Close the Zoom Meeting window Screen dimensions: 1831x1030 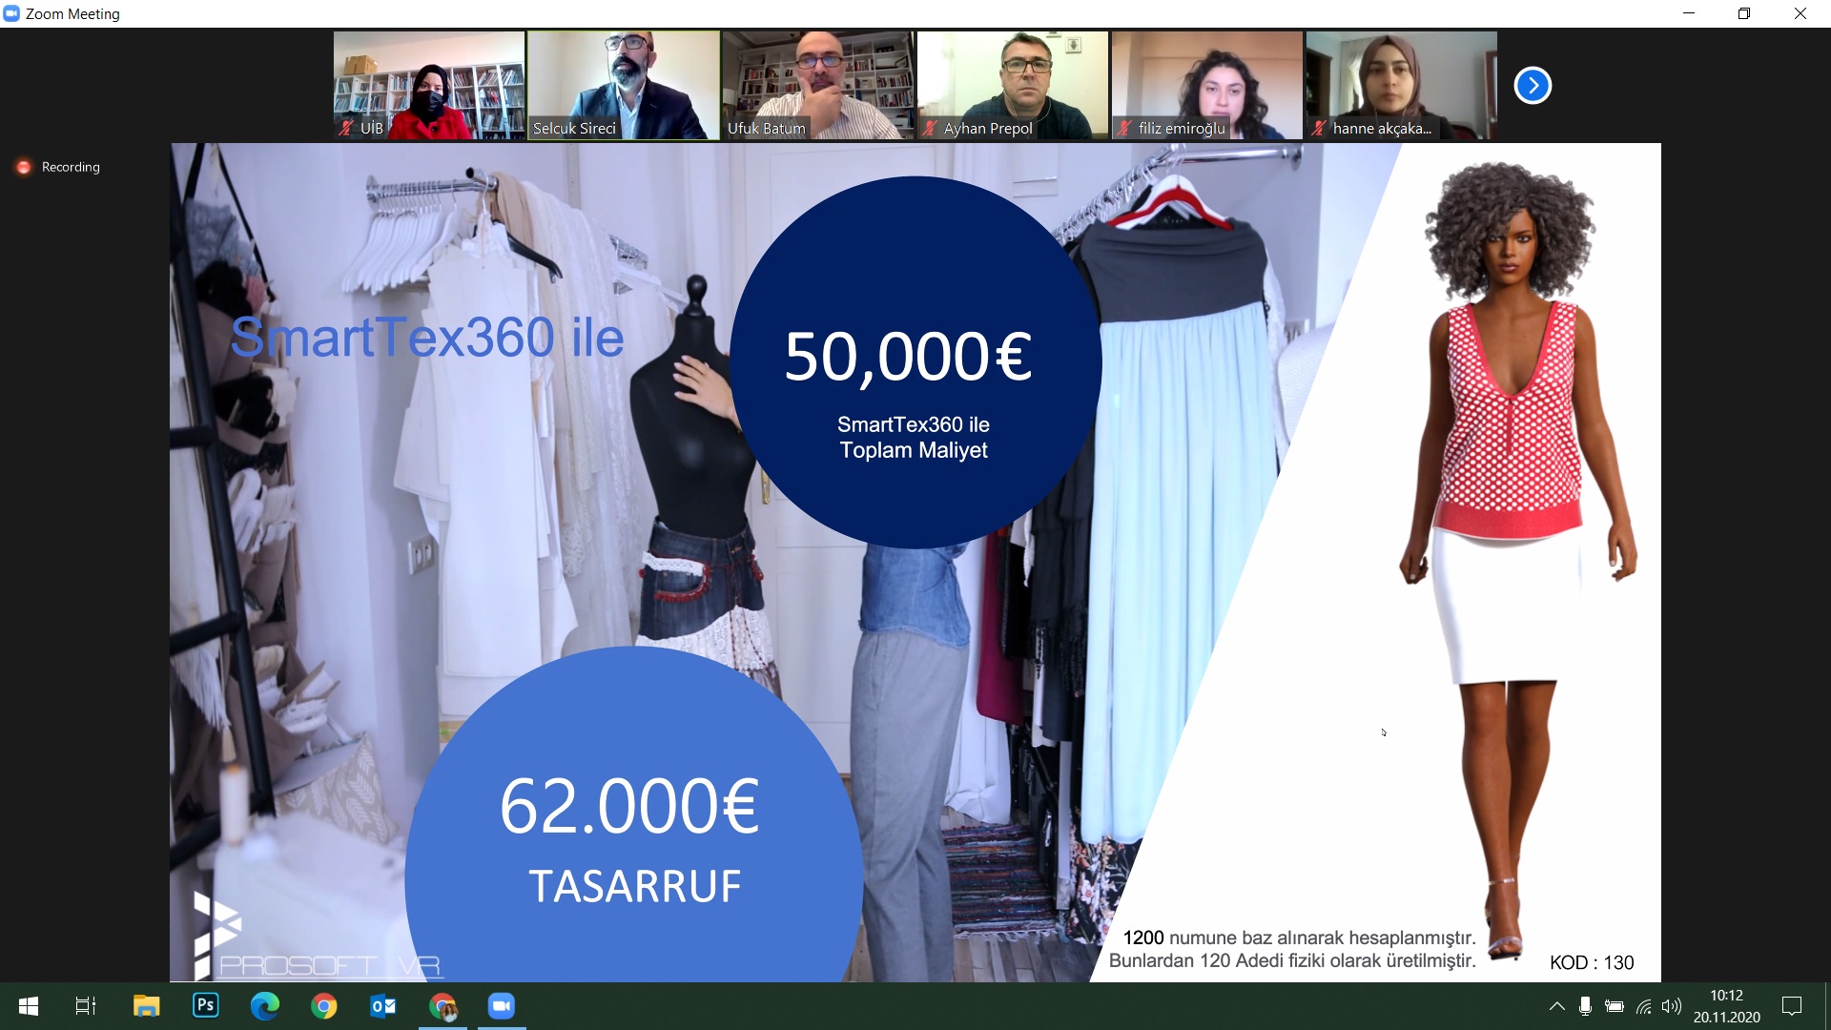pyautogui.click(x=1800, y=13)
